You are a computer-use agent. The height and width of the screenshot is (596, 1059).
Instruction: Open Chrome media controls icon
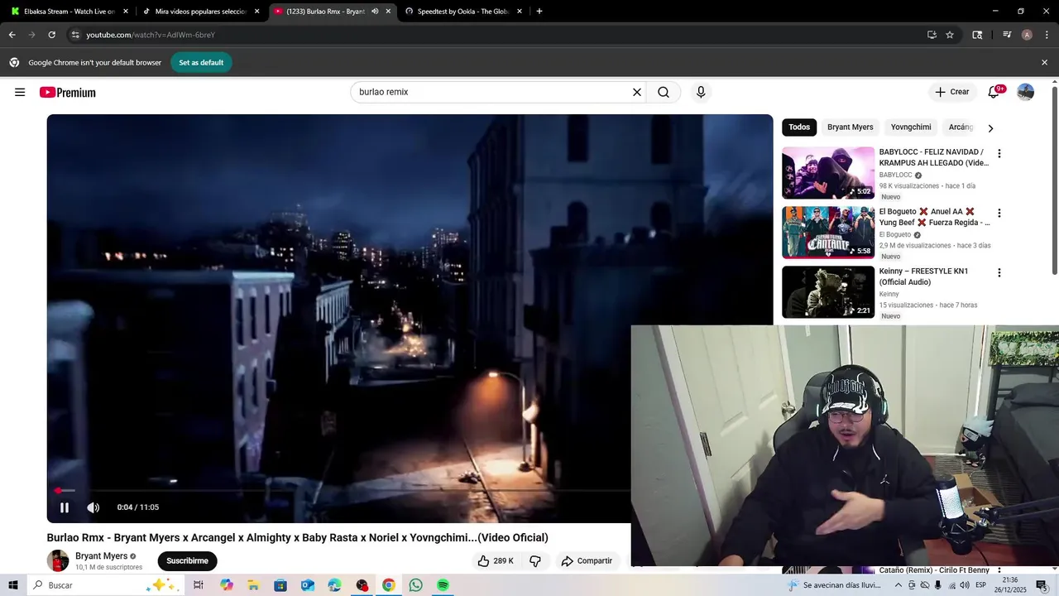click(1007, 35)
